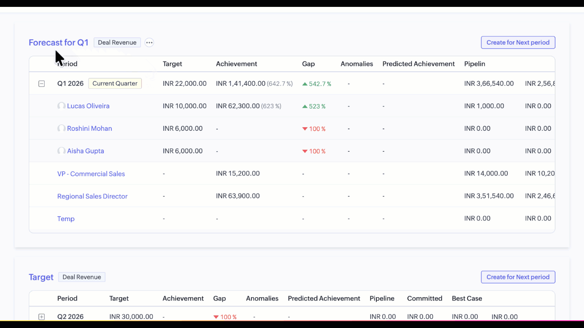Click the Q1 2026 target INR 22,000.00
The width and height of the screenshot is (584, 328).
click(x=185, y=83)
